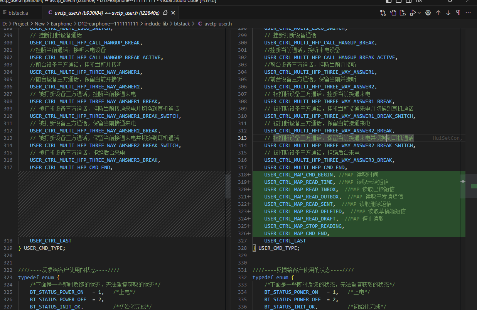Screen dimensions: 477x310
Task: Click the Open File icon in editor toolbar
Action: point(393,13)
